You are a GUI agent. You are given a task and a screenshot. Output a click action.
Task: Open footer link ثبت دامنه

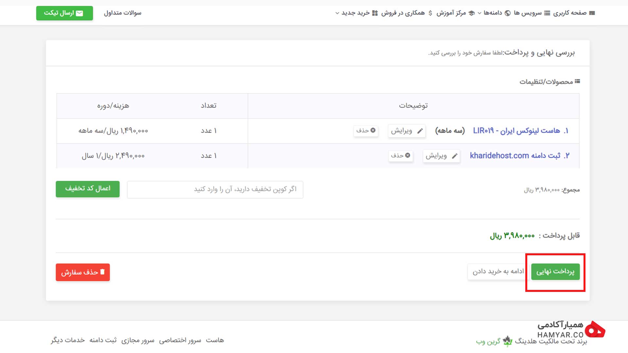(x=103, y=340)
